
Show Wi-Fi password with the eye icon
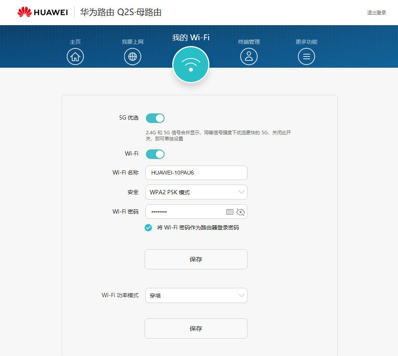[x=241, y=212]
